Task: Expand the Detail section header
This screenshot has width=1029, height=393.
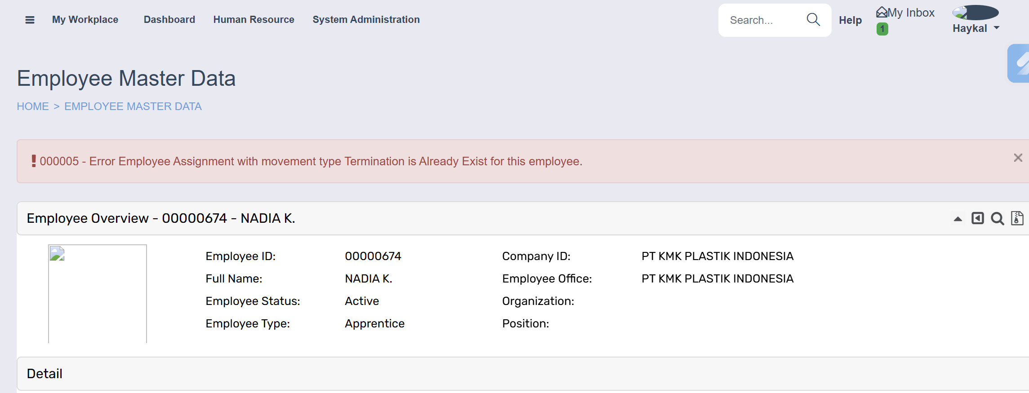Action: [x=45, y=374]
